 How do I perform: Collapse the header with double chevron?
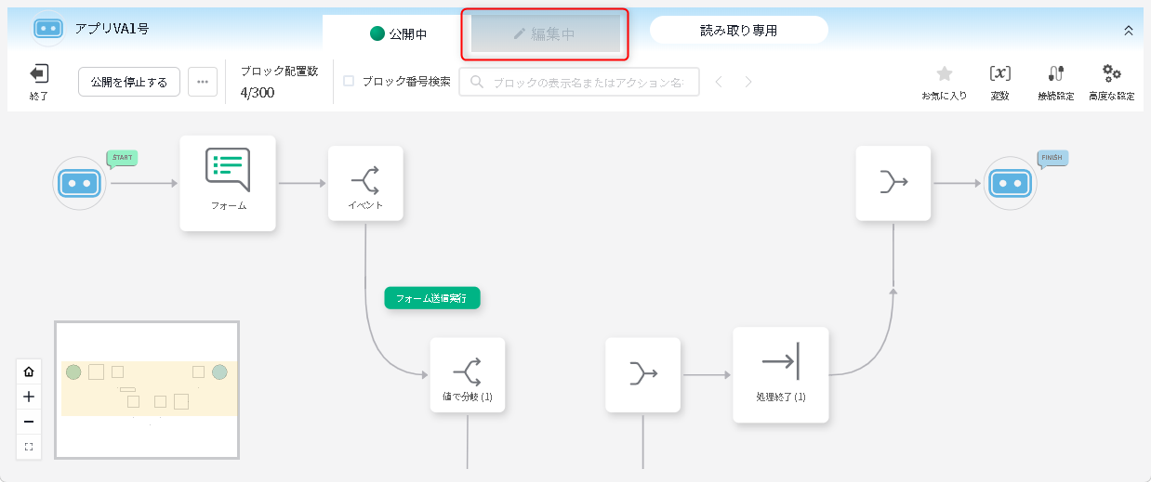(x=1129, y=31)
